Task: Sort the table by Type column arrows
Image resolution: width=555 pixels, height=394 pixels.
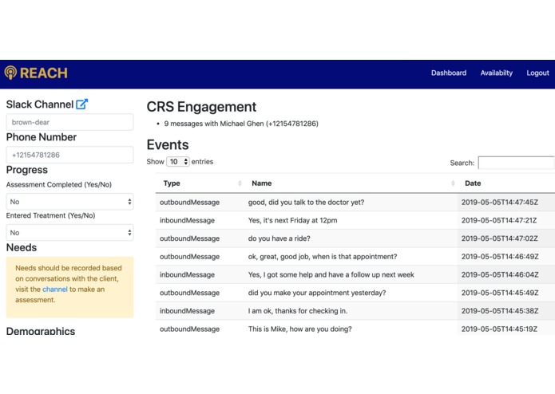Action: pyautogui.click(x=240, y=183)
